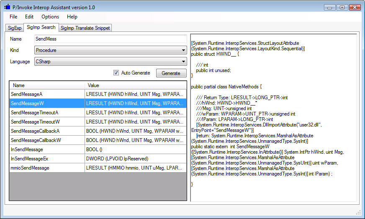The height and width of the screenshot is (219, 365).
Task: Open the Options menu
Action: tap(50, 17)
